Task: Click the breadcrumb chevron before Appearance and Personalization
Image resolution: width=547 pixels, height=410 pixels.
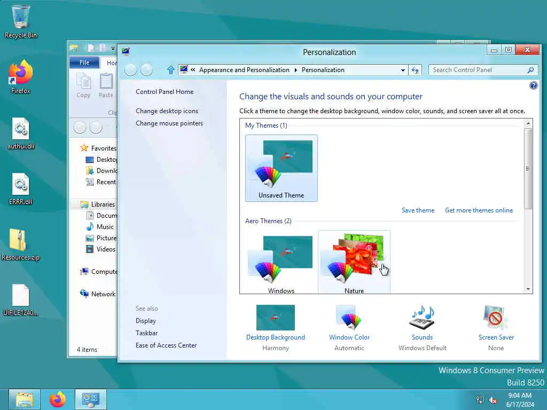Action: coord(193,70)
